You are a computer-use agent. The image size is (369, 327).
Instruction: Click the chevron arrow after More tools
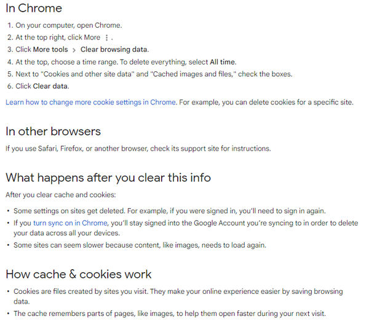coord(74,50)
